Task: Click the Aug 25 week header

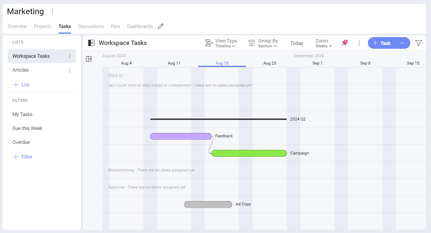Action: click(x=270, y=63)
